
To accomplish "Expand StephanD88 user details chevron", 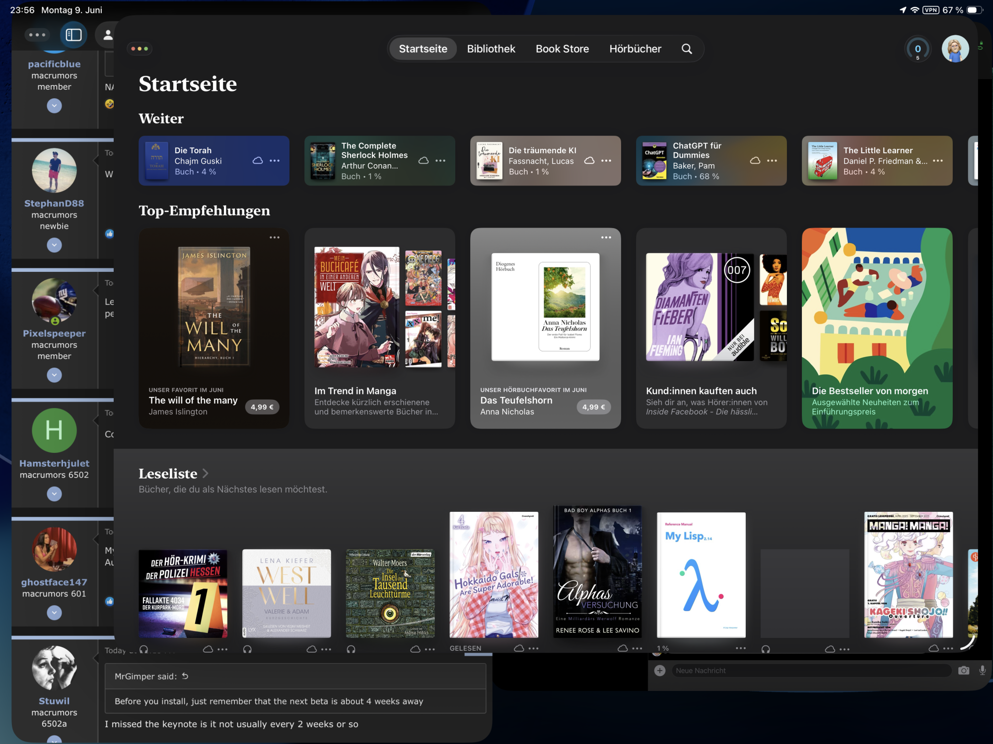I will [54, 245].
